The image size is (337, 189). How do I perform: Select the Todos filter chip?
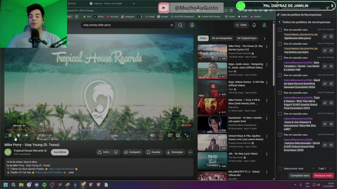point(203,38)
